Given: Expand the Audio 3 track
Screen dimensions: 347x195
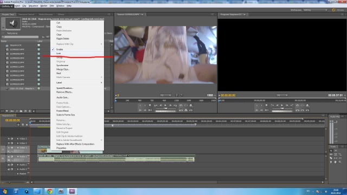Looking at the screenshot, I should pos(18,169).
